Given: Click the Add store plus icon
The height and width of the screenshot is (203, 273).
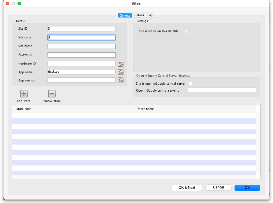Looking at the screenshot, I should [24, 94].
